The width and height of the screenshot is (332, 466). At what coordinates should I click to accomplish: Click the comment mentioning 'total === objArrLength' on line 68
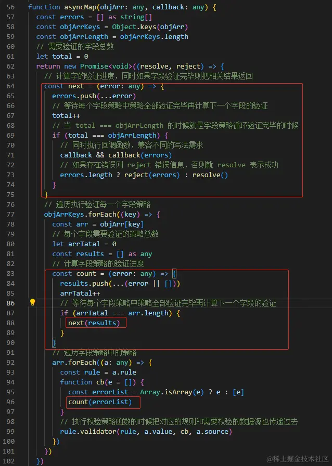(175, 125)
